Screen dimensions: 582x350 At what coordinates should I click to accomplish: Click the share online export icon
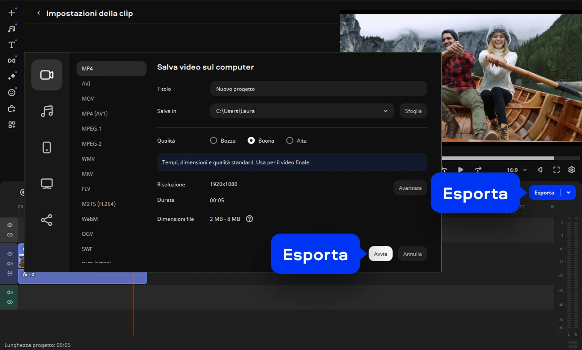pyautogui.click(x=47, y=220)
